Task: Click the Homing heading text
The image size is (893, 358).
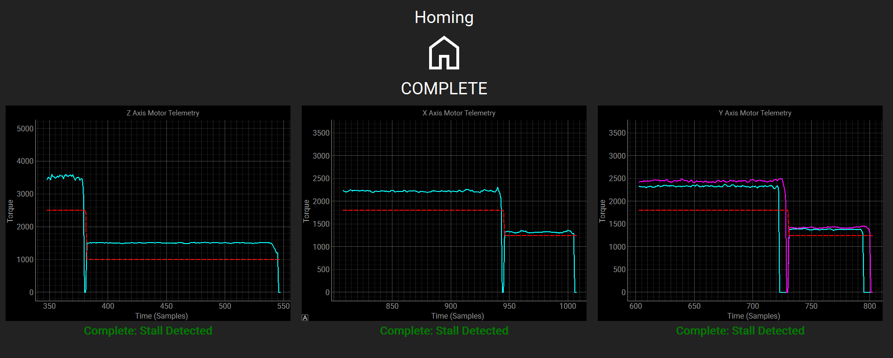Action: click(444, 18)
